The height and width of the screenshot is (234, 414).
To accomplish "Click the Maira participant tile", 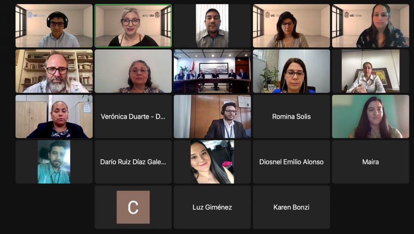I will coord(370,162).
